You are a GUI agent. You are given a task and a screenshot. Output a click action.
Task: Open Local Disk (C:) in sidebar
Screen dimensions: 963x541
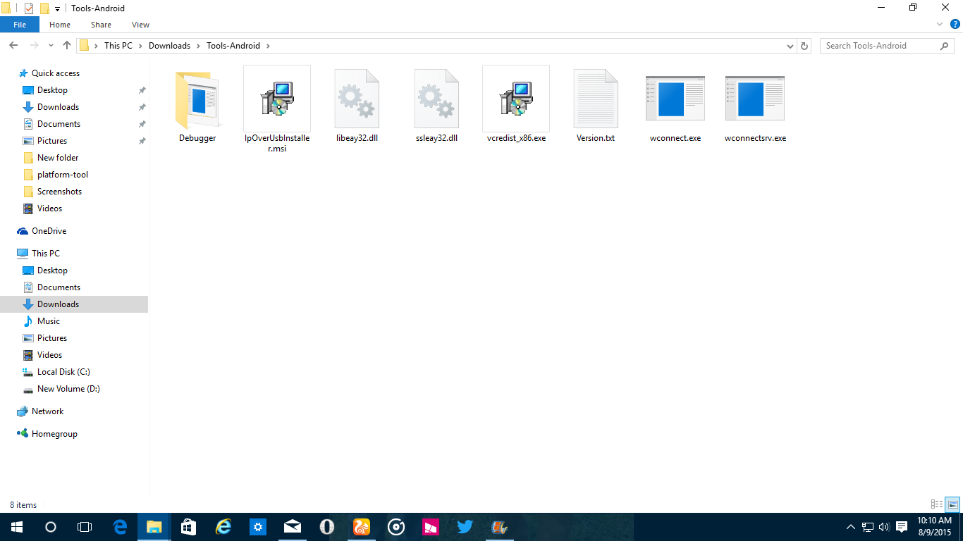pos(63,372)
